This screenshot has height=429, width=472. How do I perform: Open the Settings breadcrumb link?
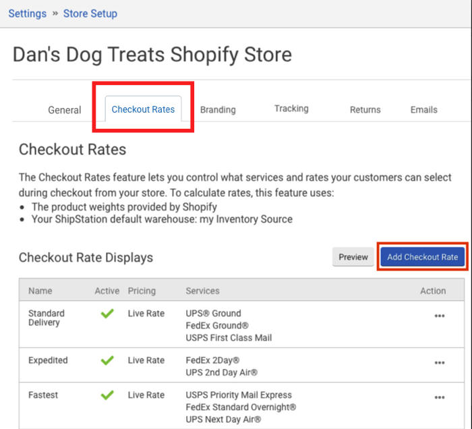28,13
